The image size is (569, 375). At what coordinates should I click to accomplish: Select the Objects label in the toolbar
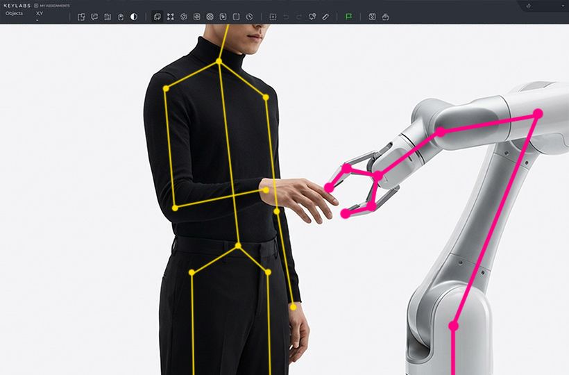pyautogui.click(x=14, y=13)
